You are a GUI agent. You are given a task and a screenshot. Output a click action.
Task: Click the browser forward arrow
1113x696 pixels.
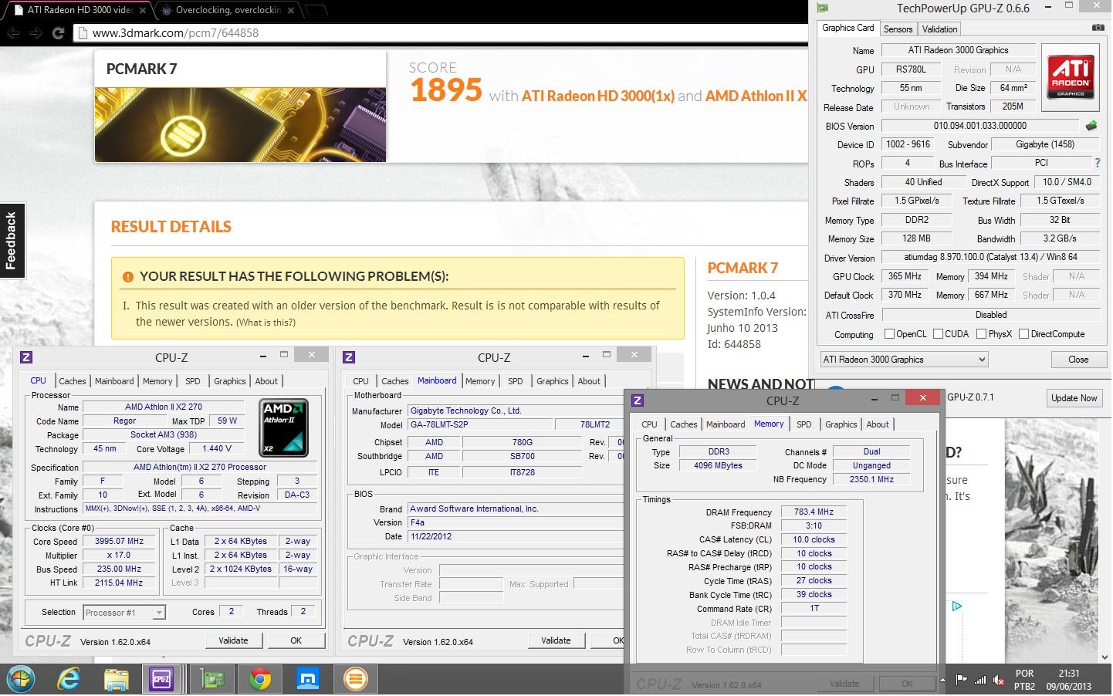pyautogui.click(x=36, y=33)
